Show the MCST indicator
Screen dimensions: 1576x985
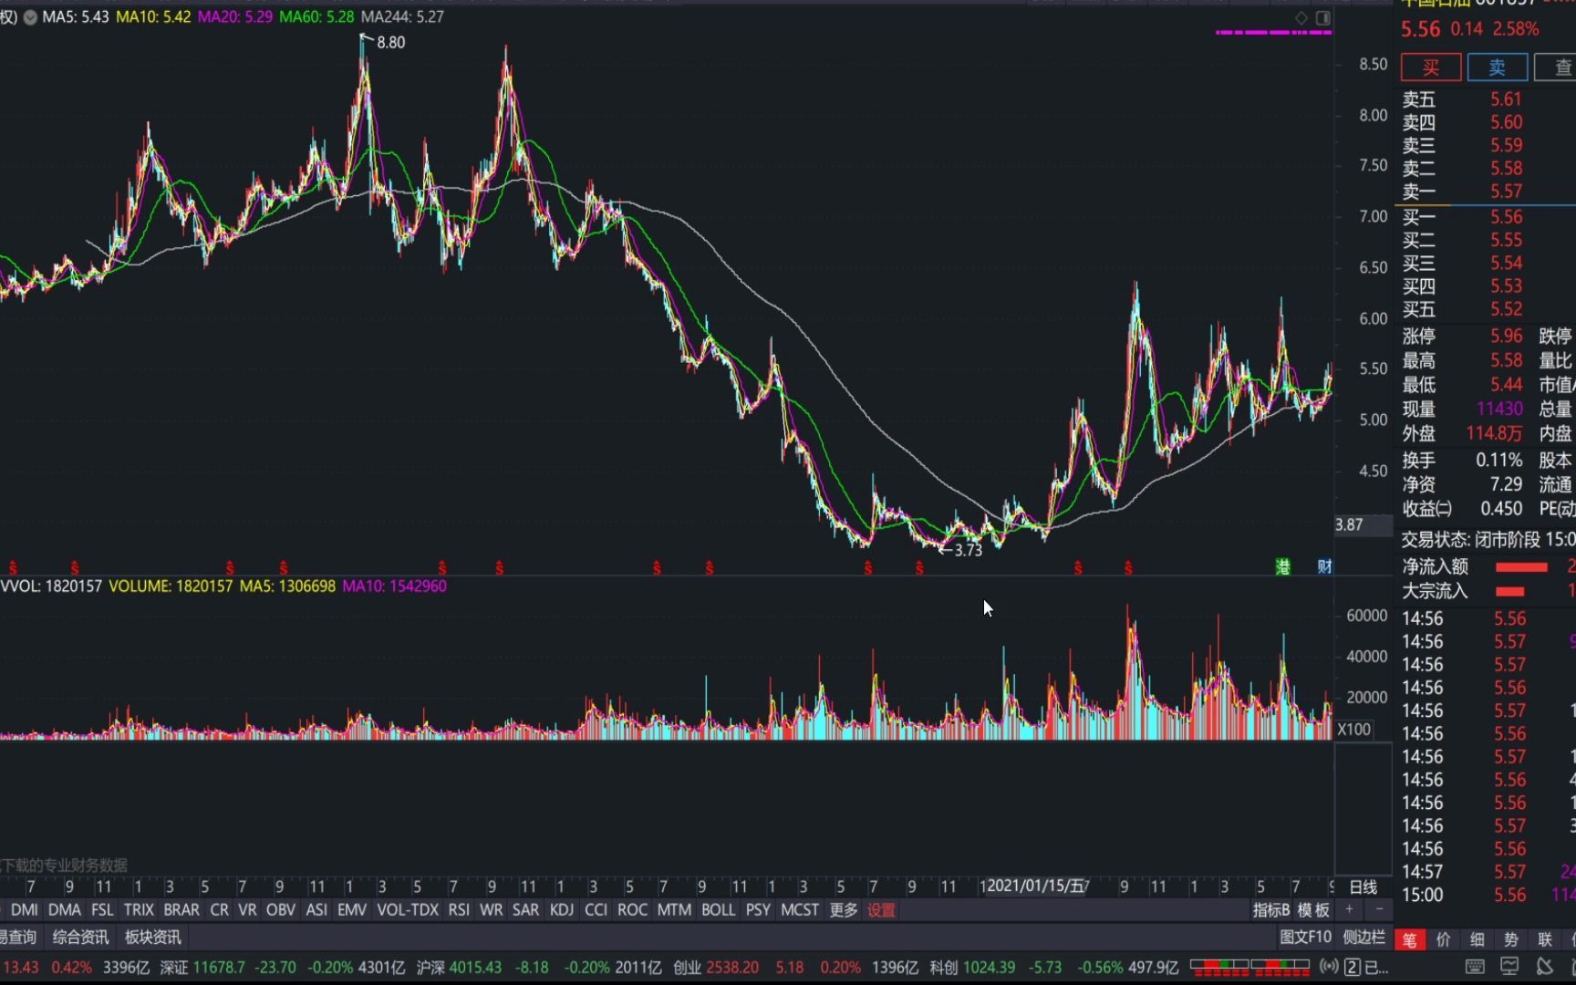[x=800, y=910]
